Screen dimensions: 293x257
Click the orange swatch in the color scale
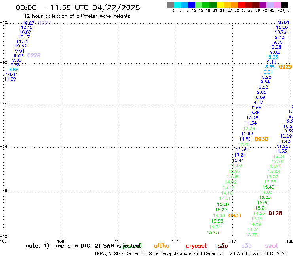pyautogui.click(x=234, y=5)
